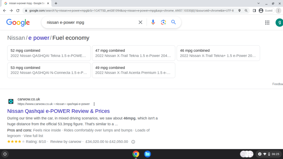Clear the search query
This screenshot has height=159, width=283.
(x=140, y=22)
